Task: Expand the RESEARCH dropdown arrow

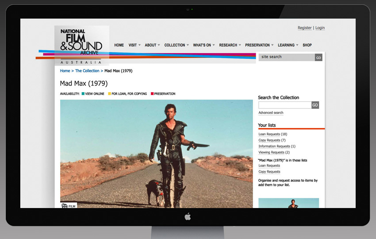Action: click(240, 45)
